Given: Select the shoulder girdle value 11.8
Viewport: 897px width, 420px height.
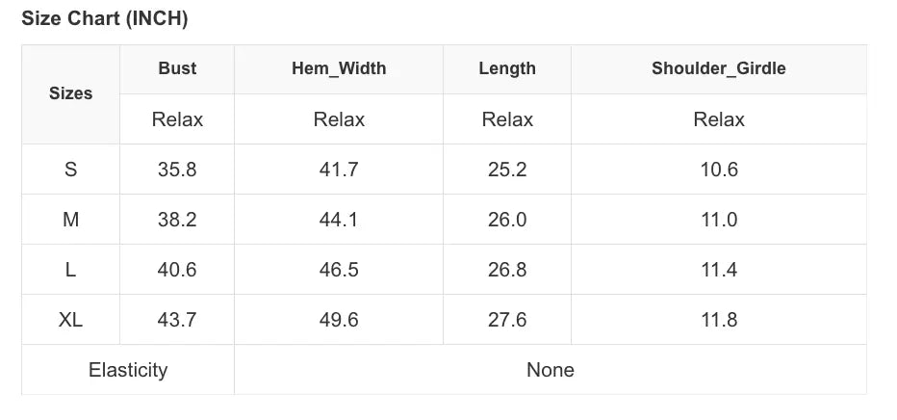Looking at the screenshot, I should tap(719, 320).
